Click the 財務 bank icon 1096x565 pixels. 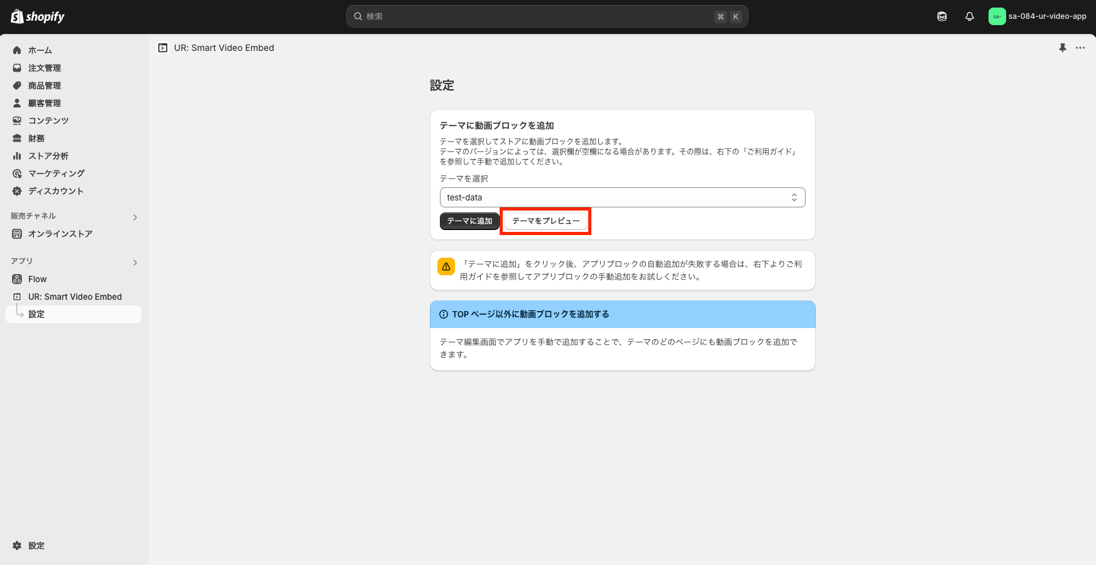(x=17, y=138)
